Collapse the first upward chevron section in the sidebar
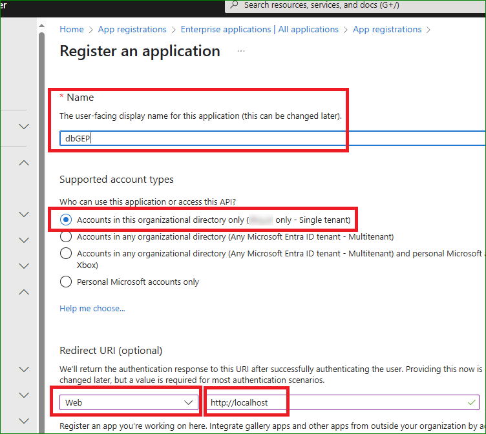The width and height of the screenshot is (486, 434). tap(24, 163)
